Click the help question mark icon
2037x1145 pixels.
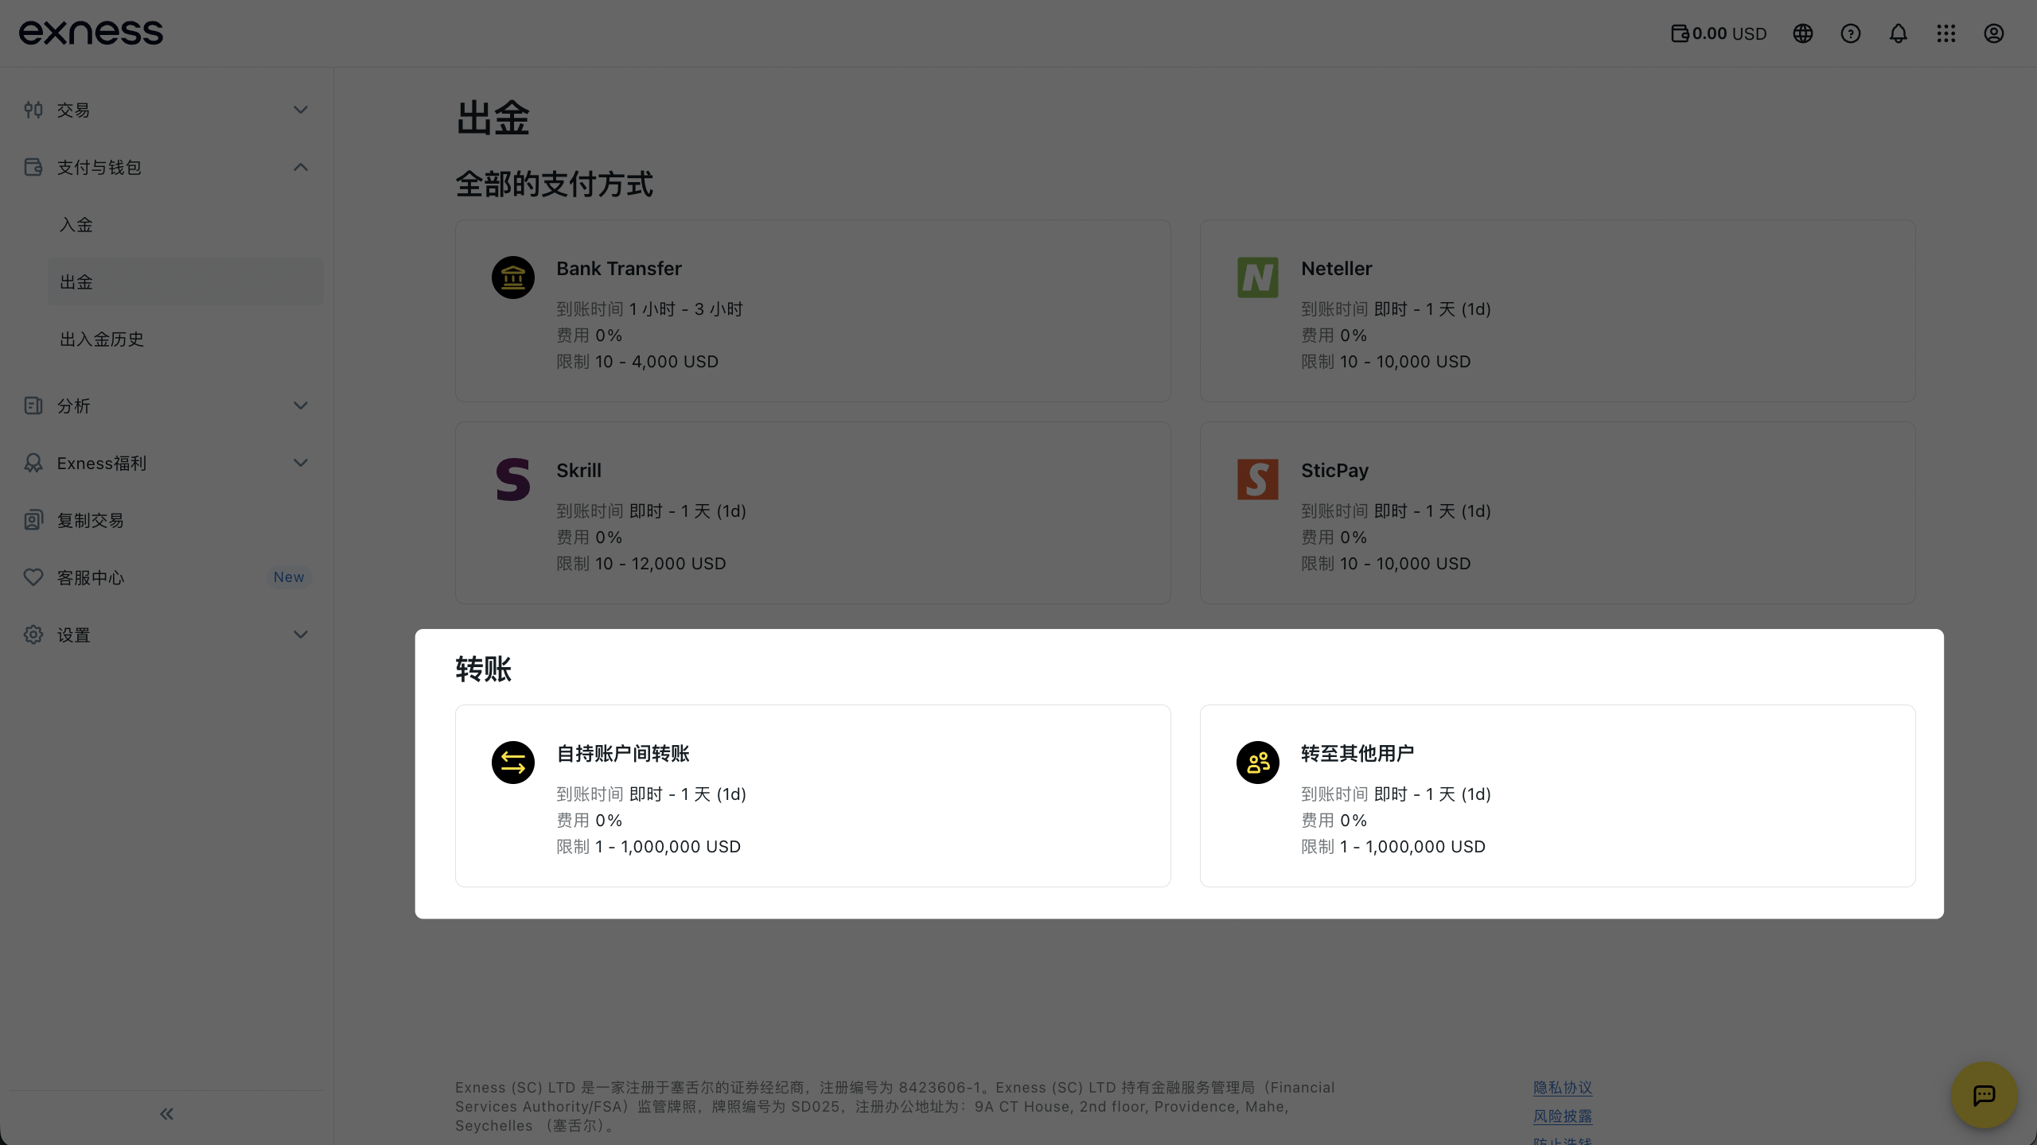1850,33
